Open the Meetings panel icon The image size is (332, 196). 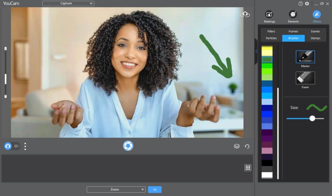click(269, 14)
